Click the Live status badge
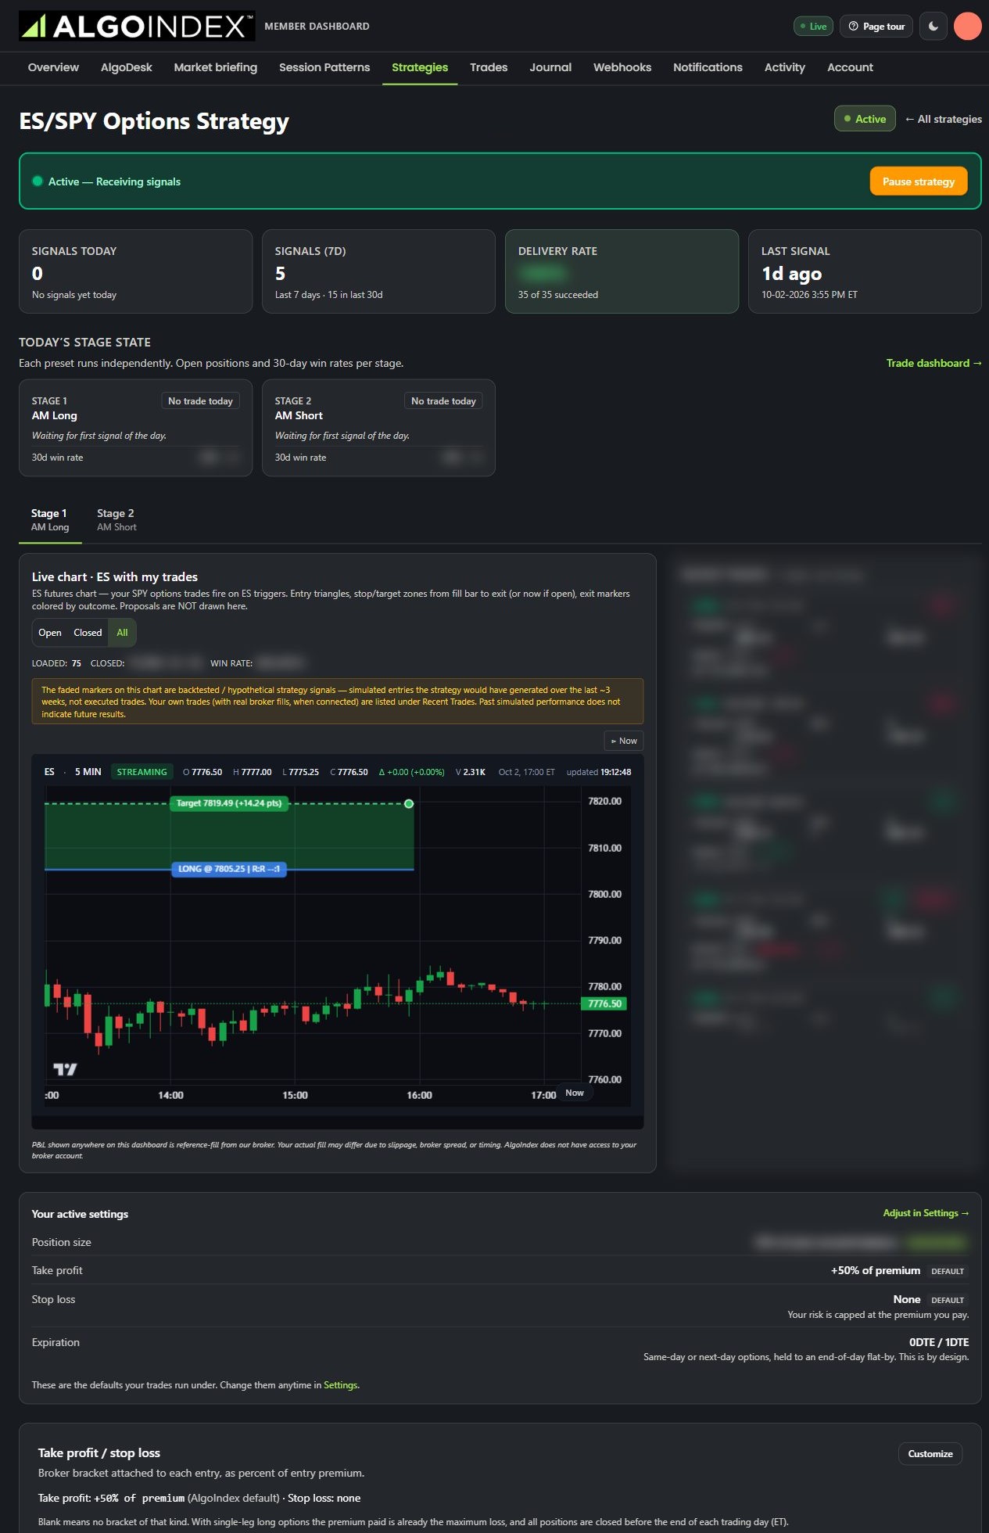The width and height of the screenshot is (989, 1533). tap(813, 26)
